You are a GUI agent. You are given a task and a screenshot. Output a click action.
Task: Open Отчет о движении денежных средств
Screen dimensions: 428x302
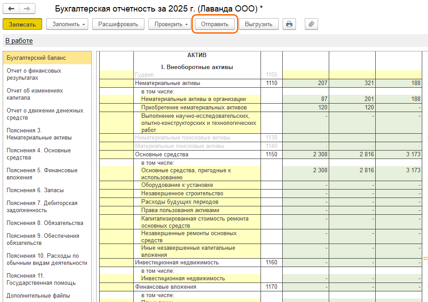coord(45,114)
